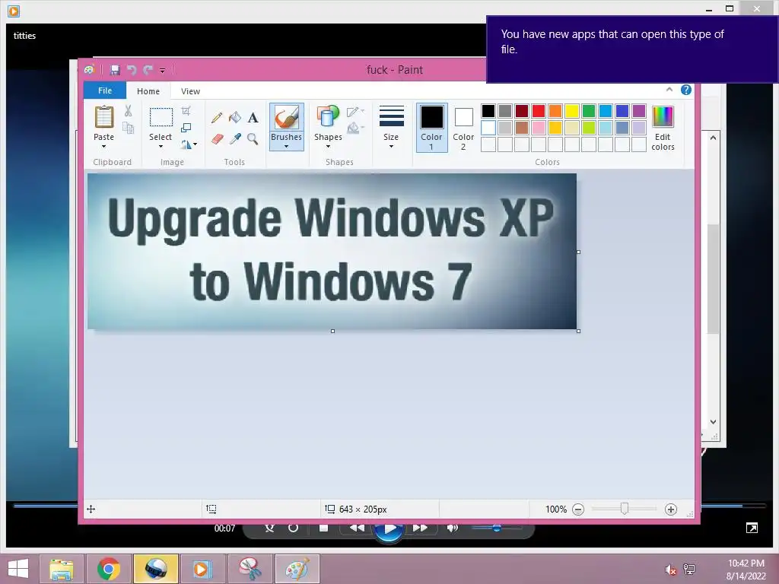Open the Size dropdown

click(391, 128)
